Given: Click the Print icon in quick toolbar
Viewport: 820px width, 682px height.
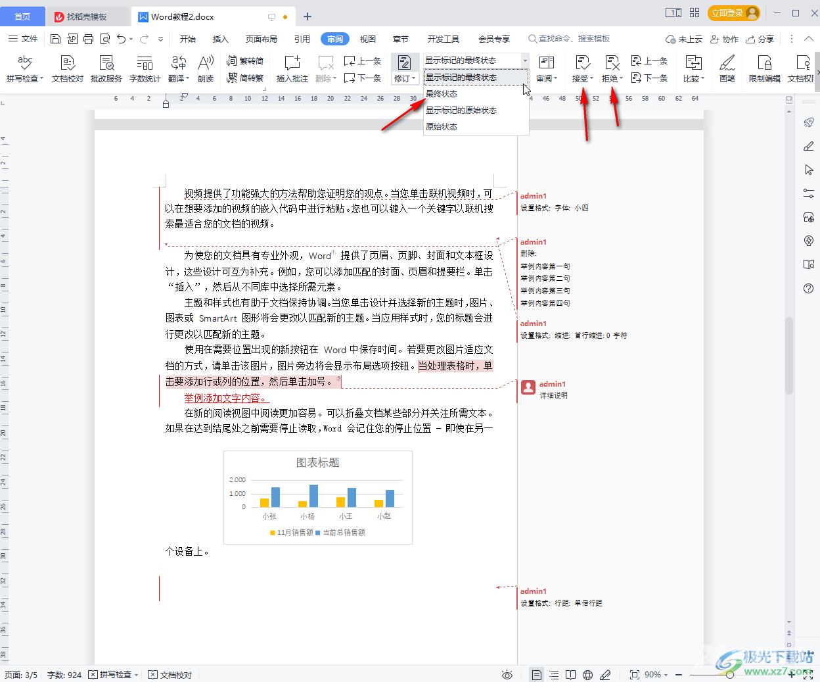Looking at the screenshot, I should pos(89,39).
